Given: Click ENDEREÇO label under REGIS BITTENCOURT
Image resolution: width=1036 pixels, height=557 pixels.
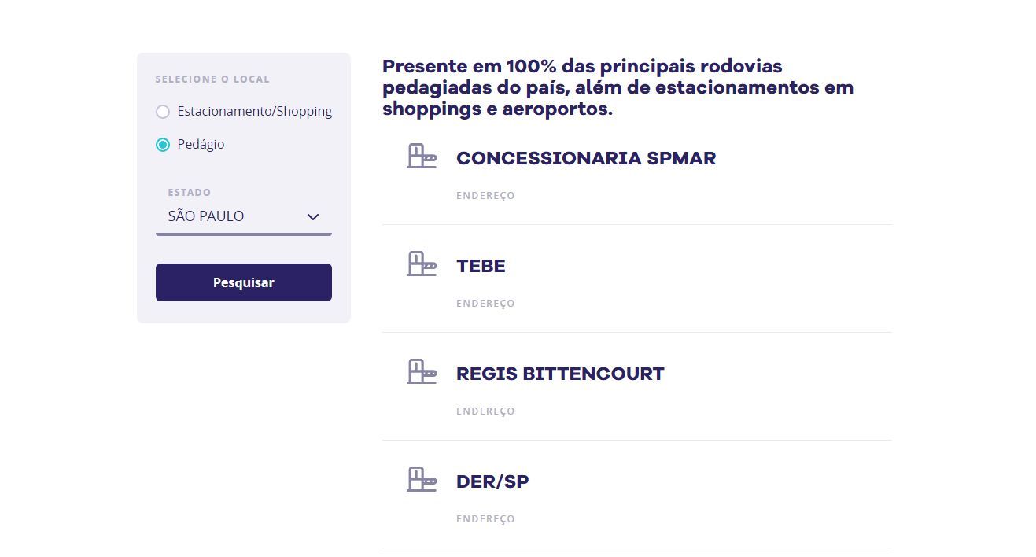Looking at the screenshot, I should pos(485,411).
